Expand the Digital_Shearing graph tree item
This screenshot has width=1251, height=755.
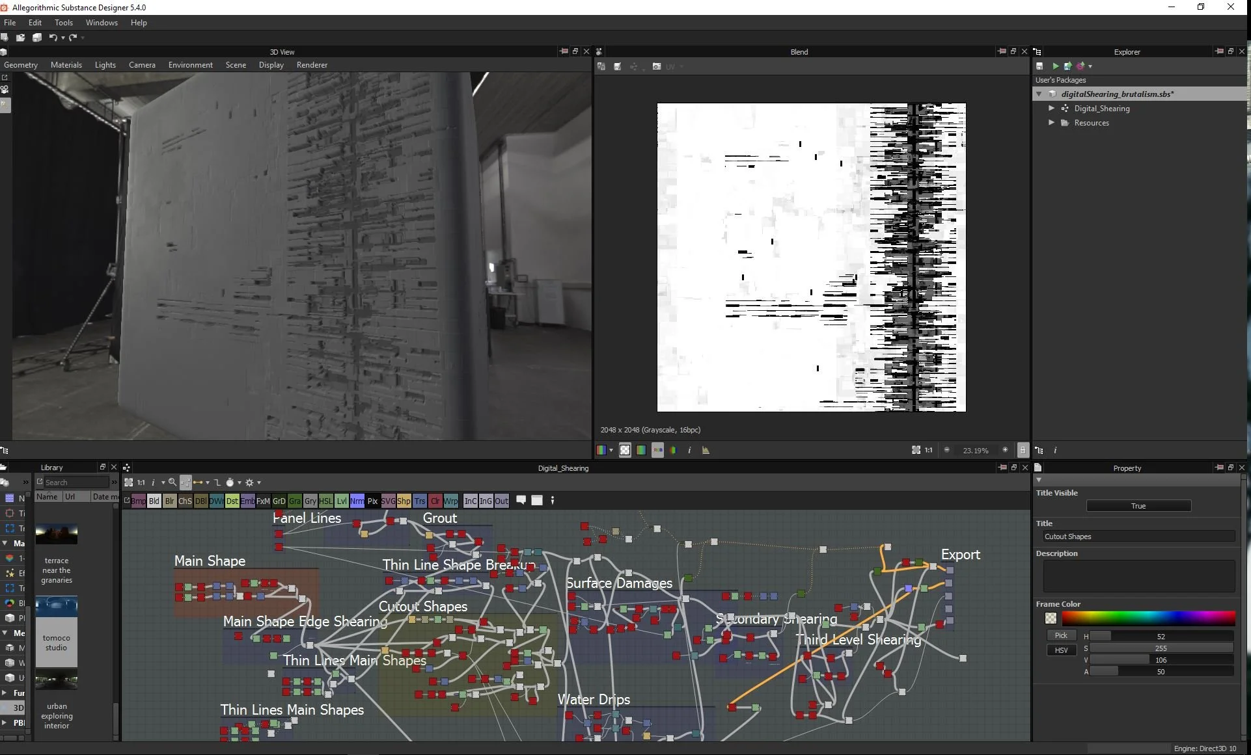(x=1051, y=109)
